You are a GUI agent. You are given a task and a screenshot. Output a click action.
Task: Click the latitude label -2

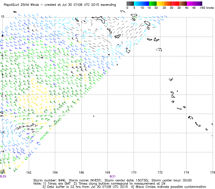coord(2,132)
